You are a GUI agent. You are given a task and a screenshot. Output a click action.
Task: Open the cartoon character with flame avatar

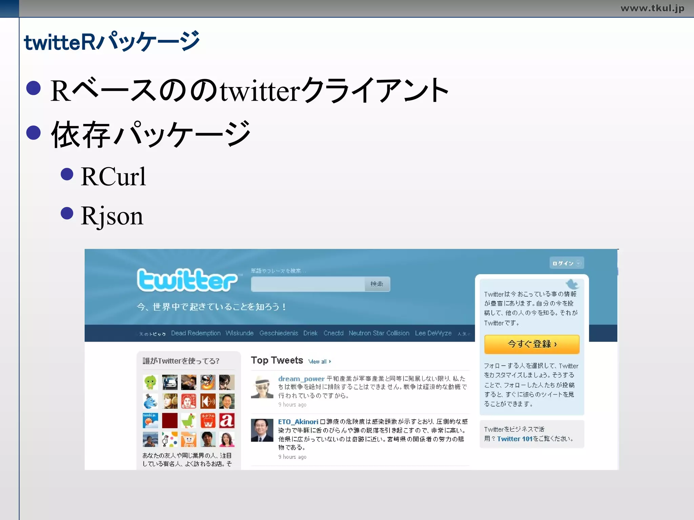coord(208,383)
